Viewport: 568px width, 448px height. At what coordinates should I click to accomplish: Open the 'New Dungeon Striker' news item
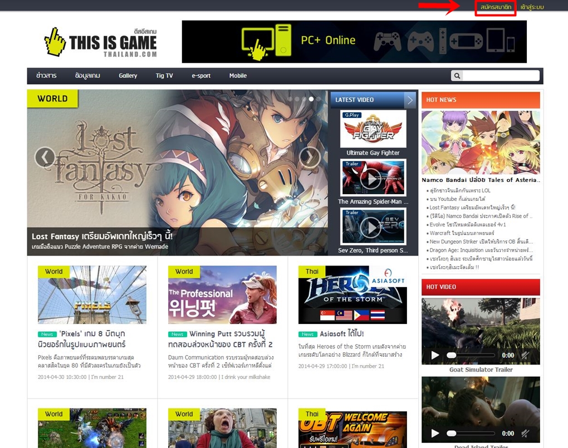[482, 242]
